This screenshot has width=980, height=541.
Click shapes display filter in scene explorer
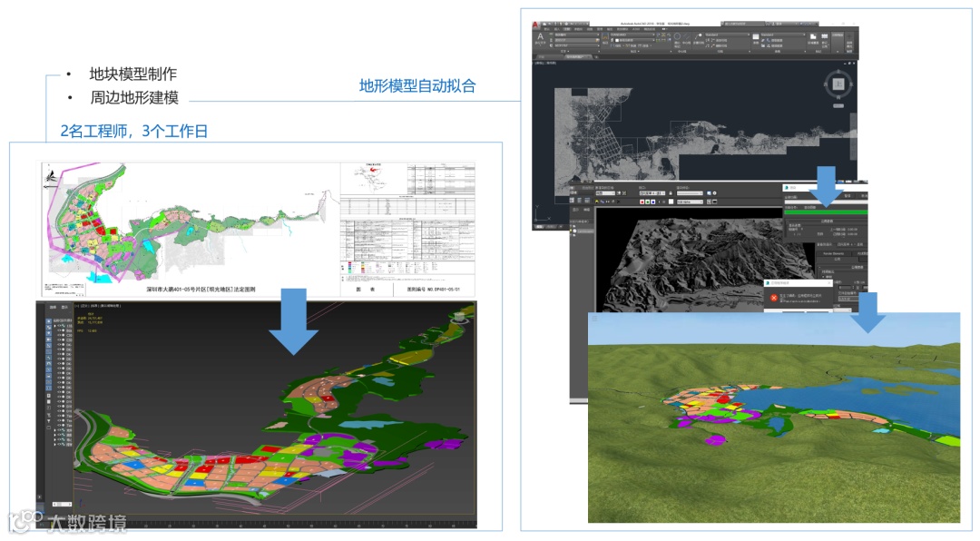(49, 327)
